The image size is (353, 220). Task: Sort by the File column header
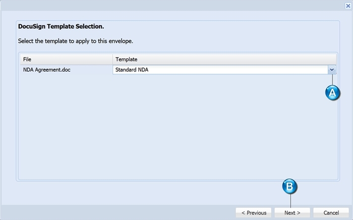point(67,60)
